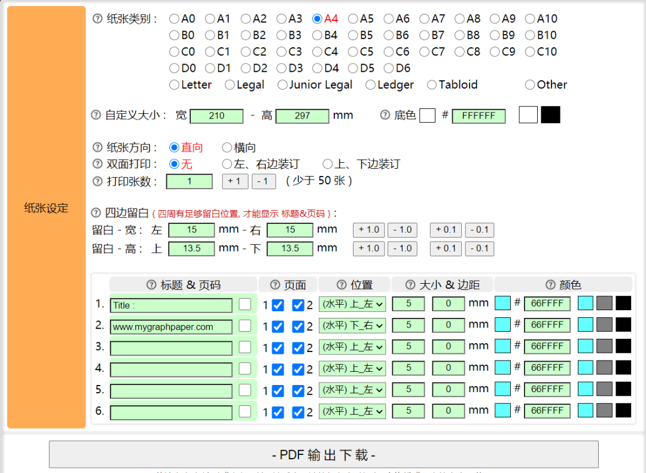Open help icon for 纸张方向
The height and width of the screenshot is (473, 646).
(97, 147)
